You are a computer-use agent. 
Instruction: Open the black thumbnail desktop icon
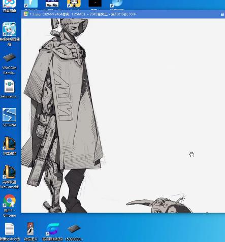coord(95,4)
